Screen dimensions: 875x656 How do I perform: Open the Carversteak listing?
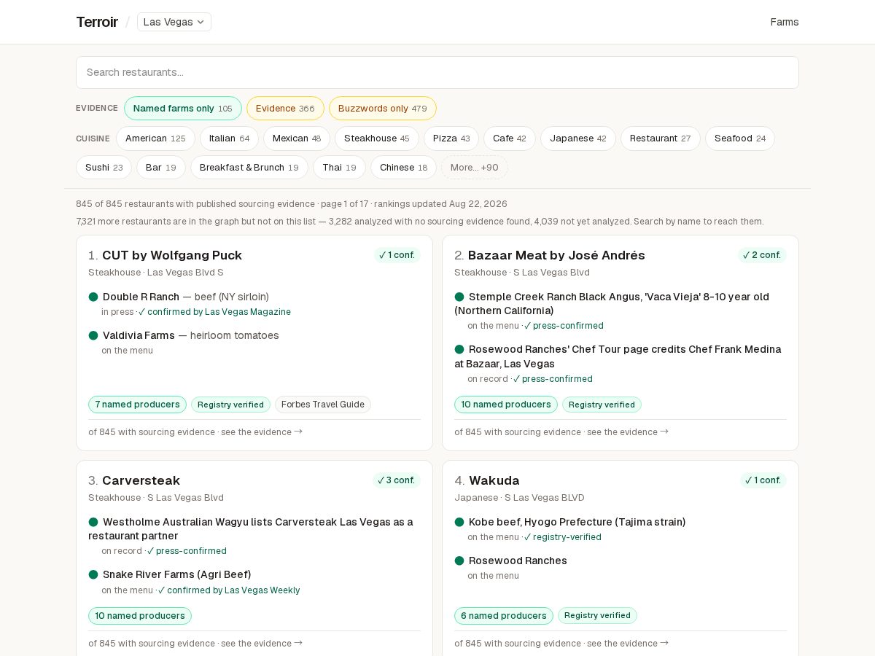[141, 480]
